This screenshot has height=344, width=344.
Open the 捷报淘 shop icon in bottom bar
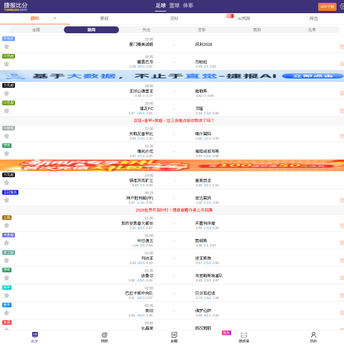pos(244,337)
